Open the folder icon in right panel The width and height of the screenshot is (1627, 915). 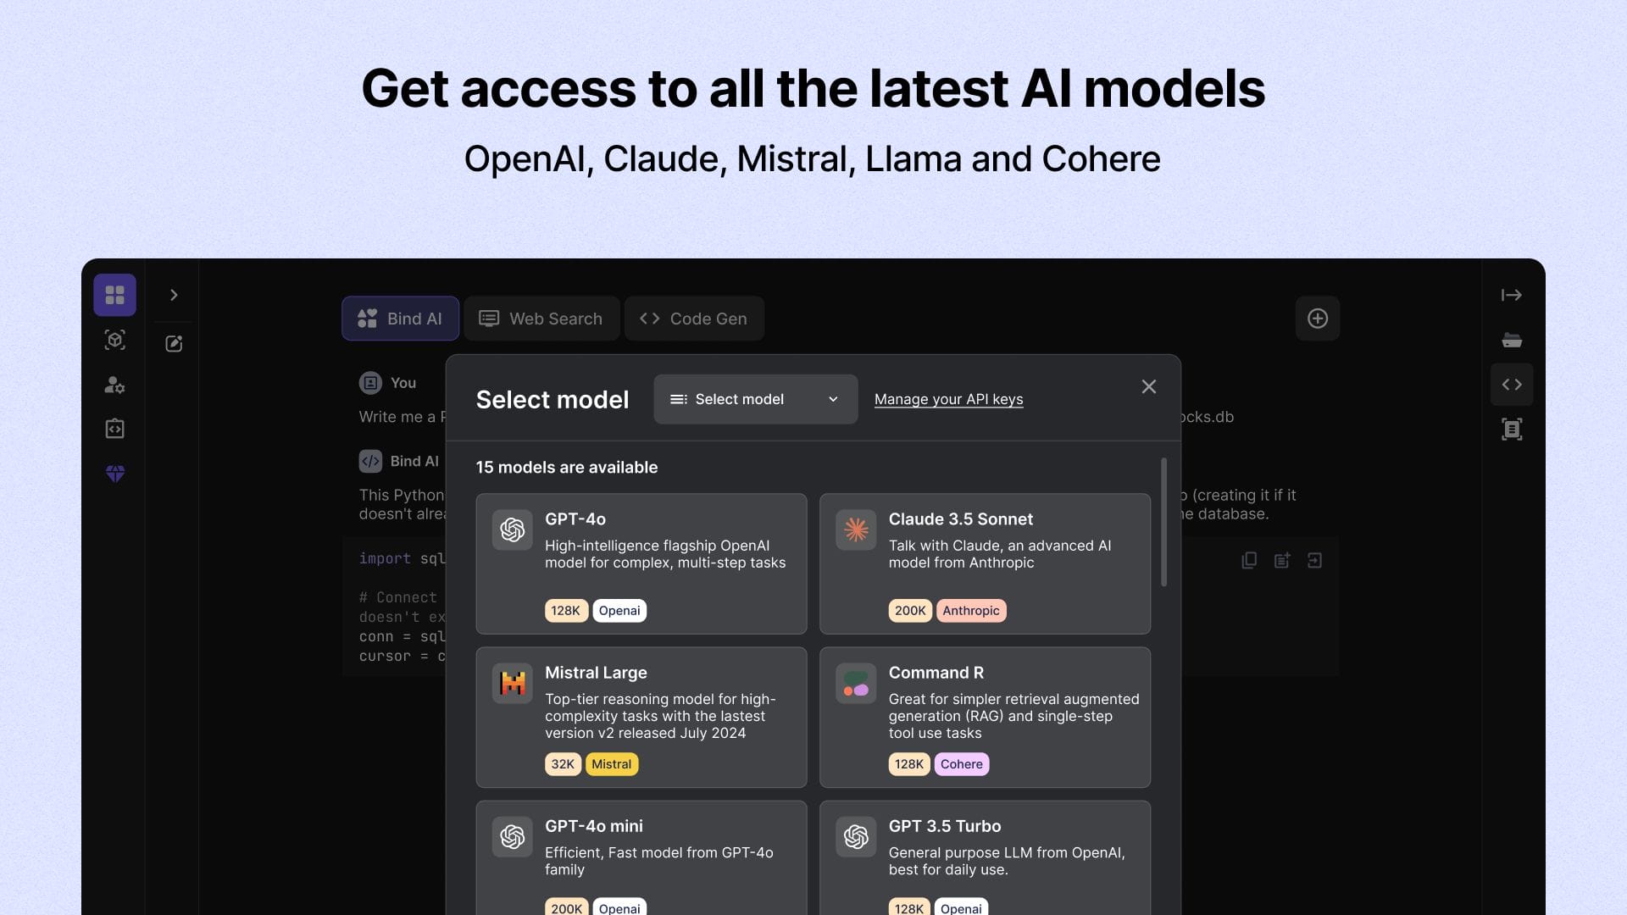[x=1511, y=341]
